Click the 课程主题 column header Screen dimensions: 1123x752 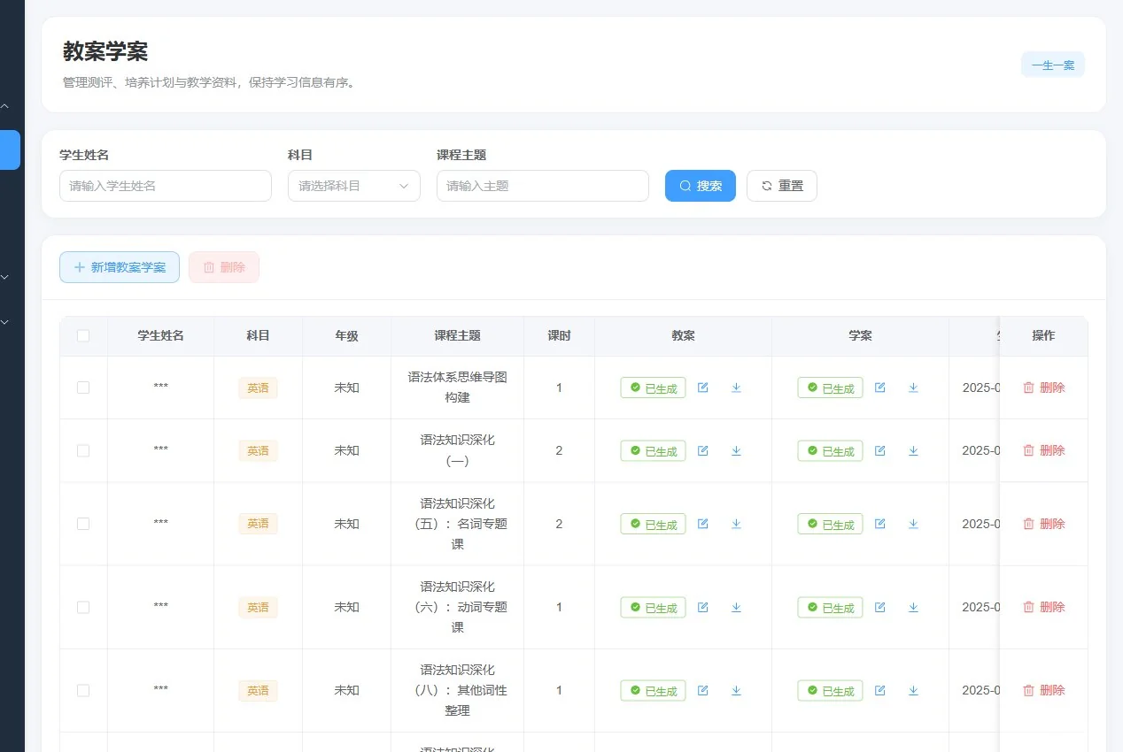click(458, 336)
